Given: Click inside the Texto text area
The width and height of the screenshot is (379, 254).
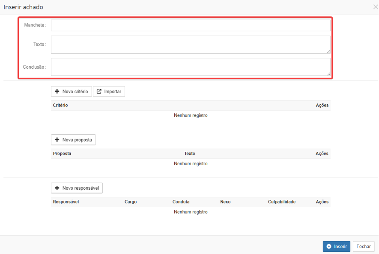Looking at the screenshot, I should point(191,45).
